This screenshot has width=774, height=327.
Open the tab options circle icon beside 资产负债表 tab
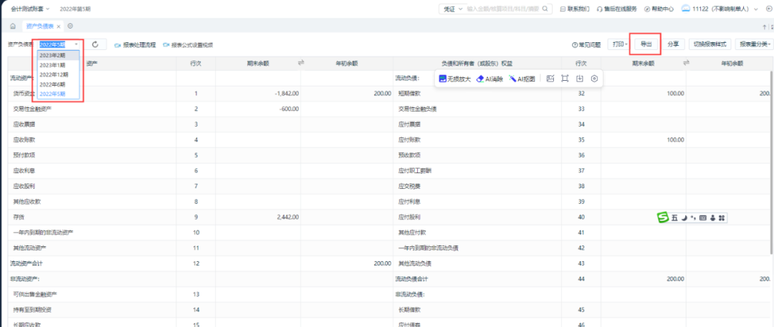pos(70,26)
